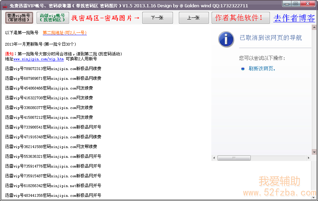318x201 pixels.
Task: Select account line 471916348
Action: point(53,137)
